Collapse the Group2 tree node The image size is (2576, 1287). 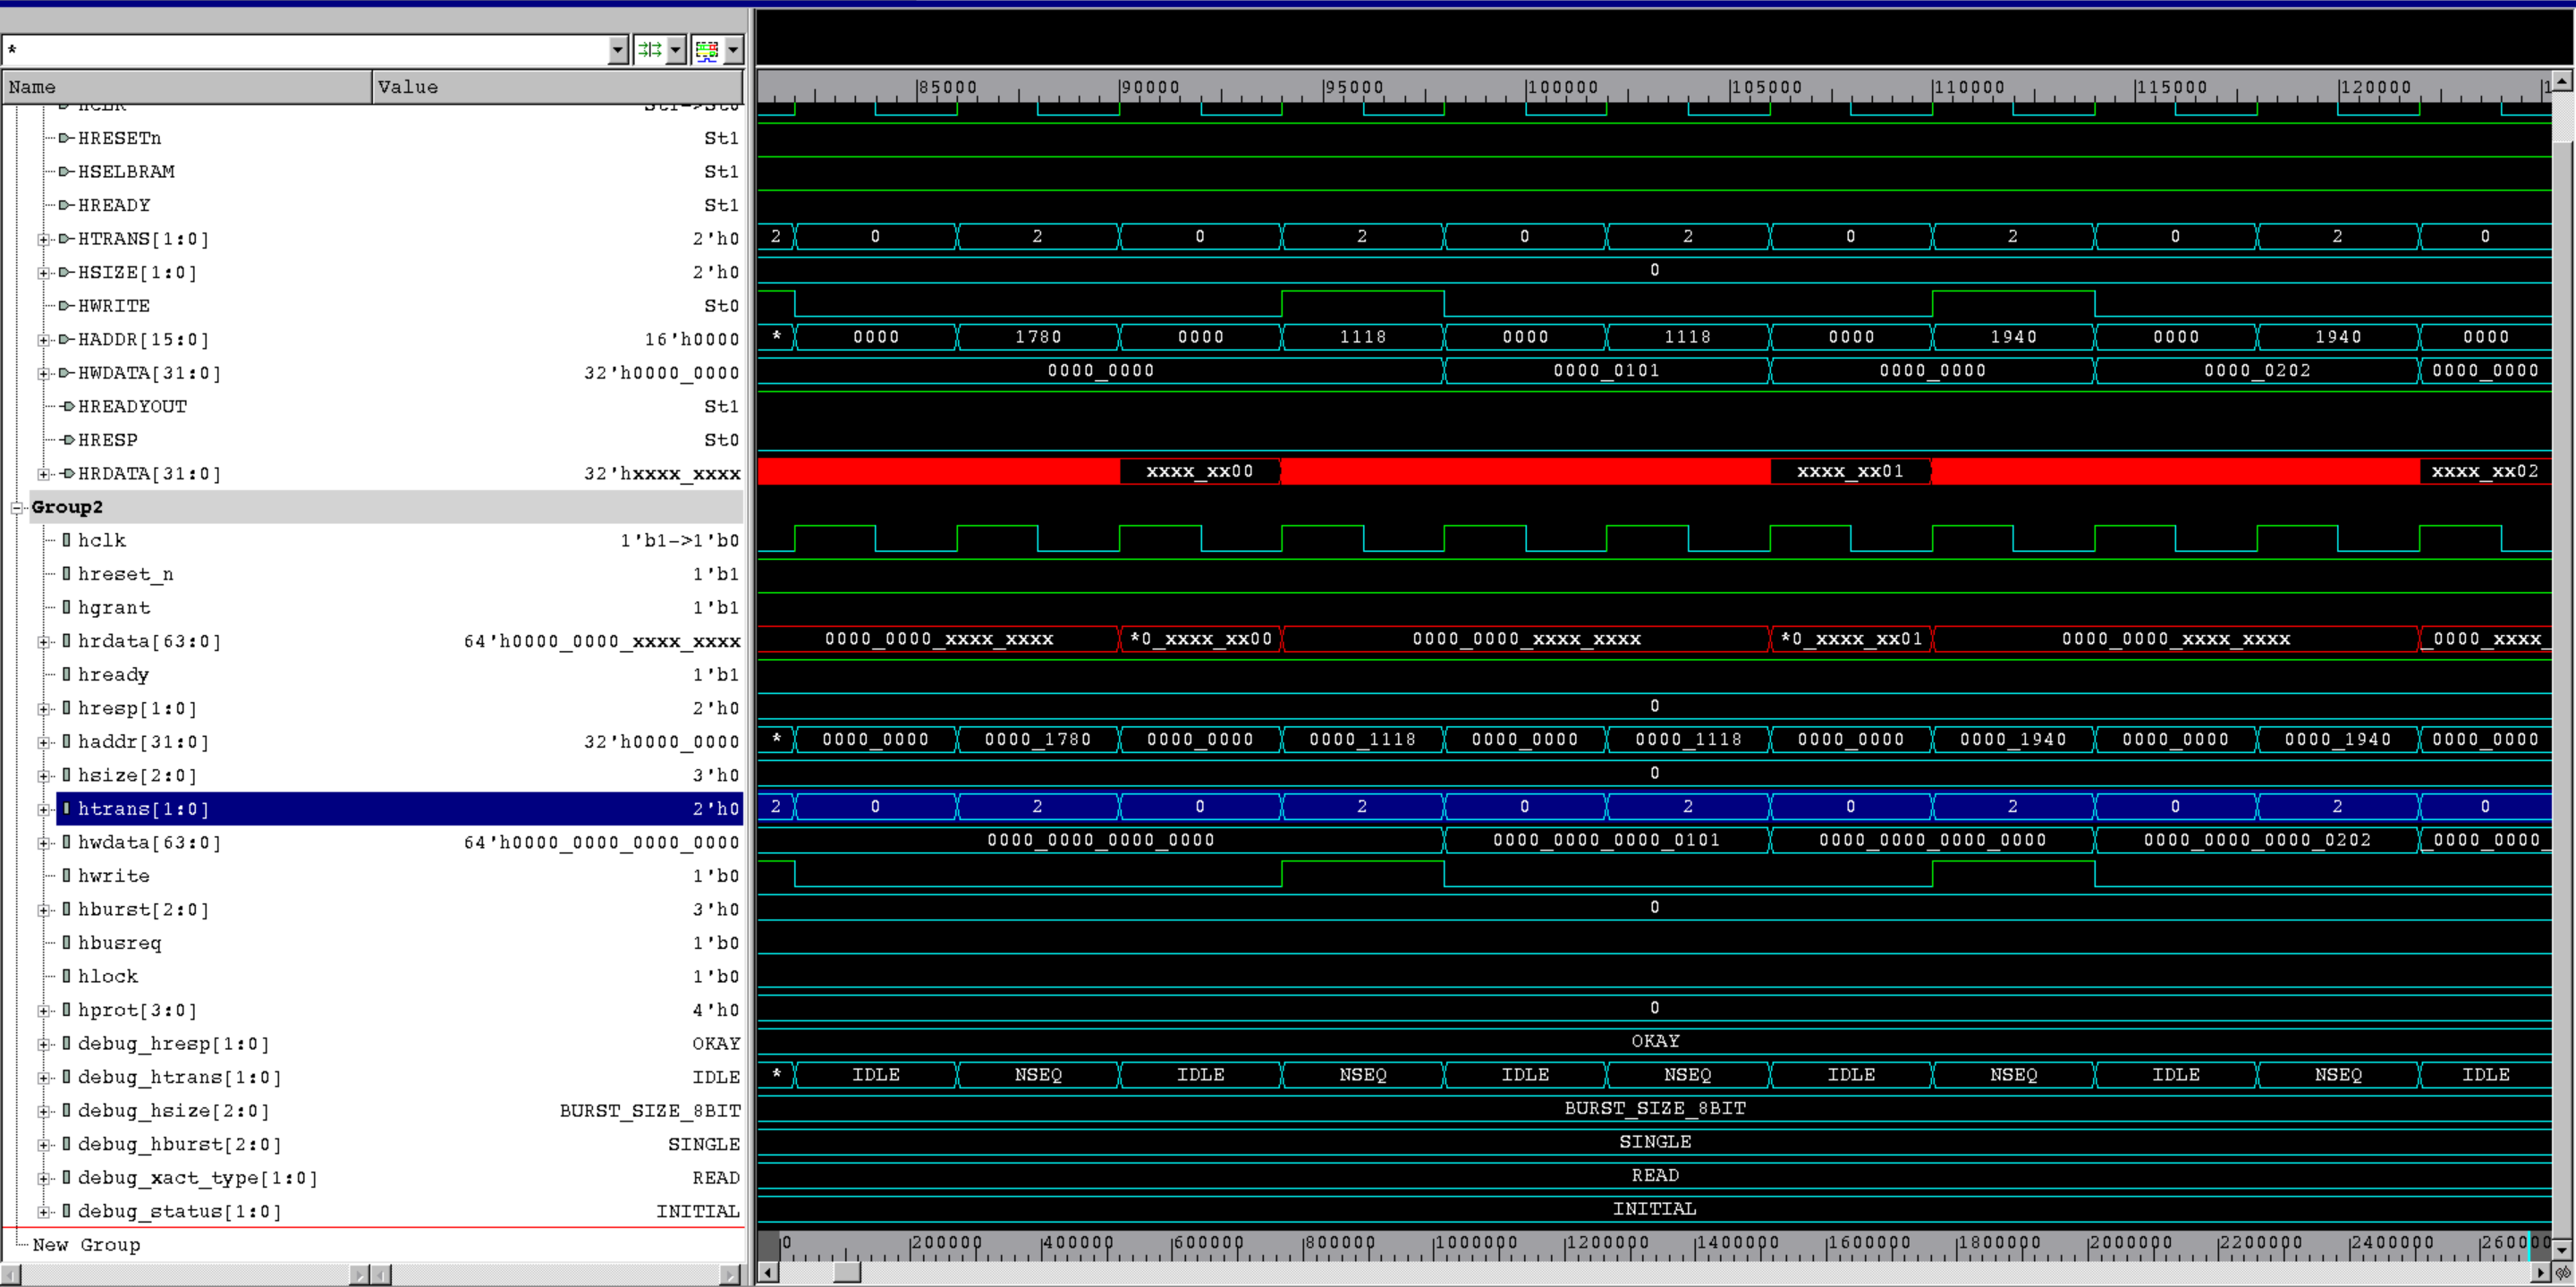click(17, 508)
